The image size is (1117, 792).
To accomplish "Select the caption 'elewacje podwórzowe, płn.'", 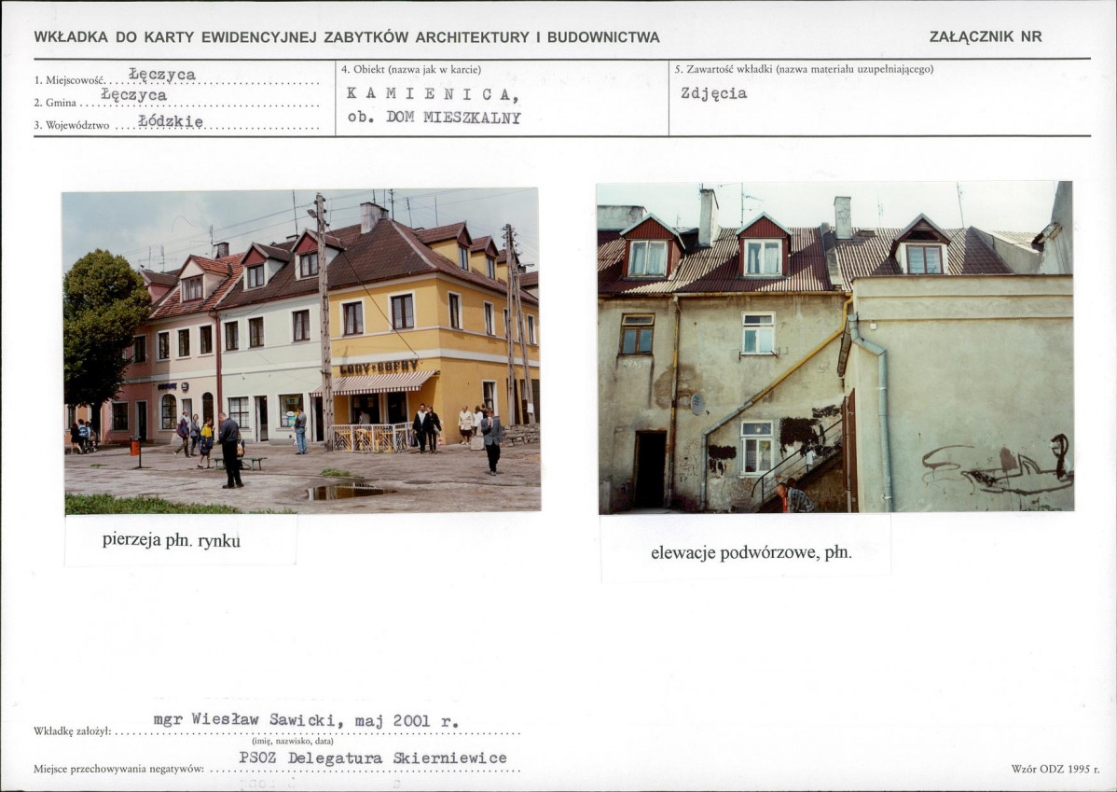I will pos(751,552).
